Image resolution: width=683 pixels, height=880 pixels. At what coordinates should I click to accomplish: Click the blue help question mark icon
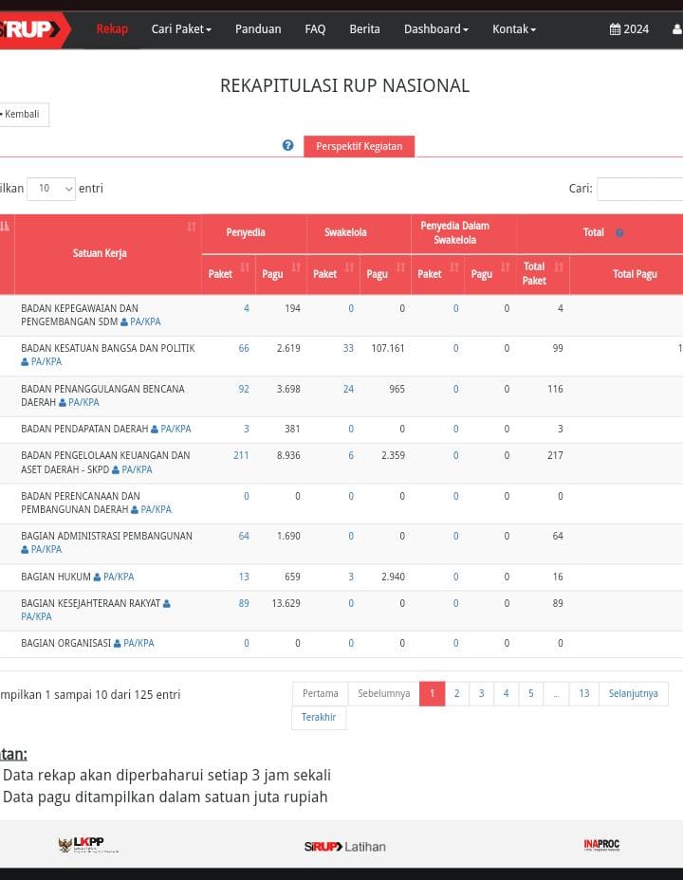(x=287, y=146)
